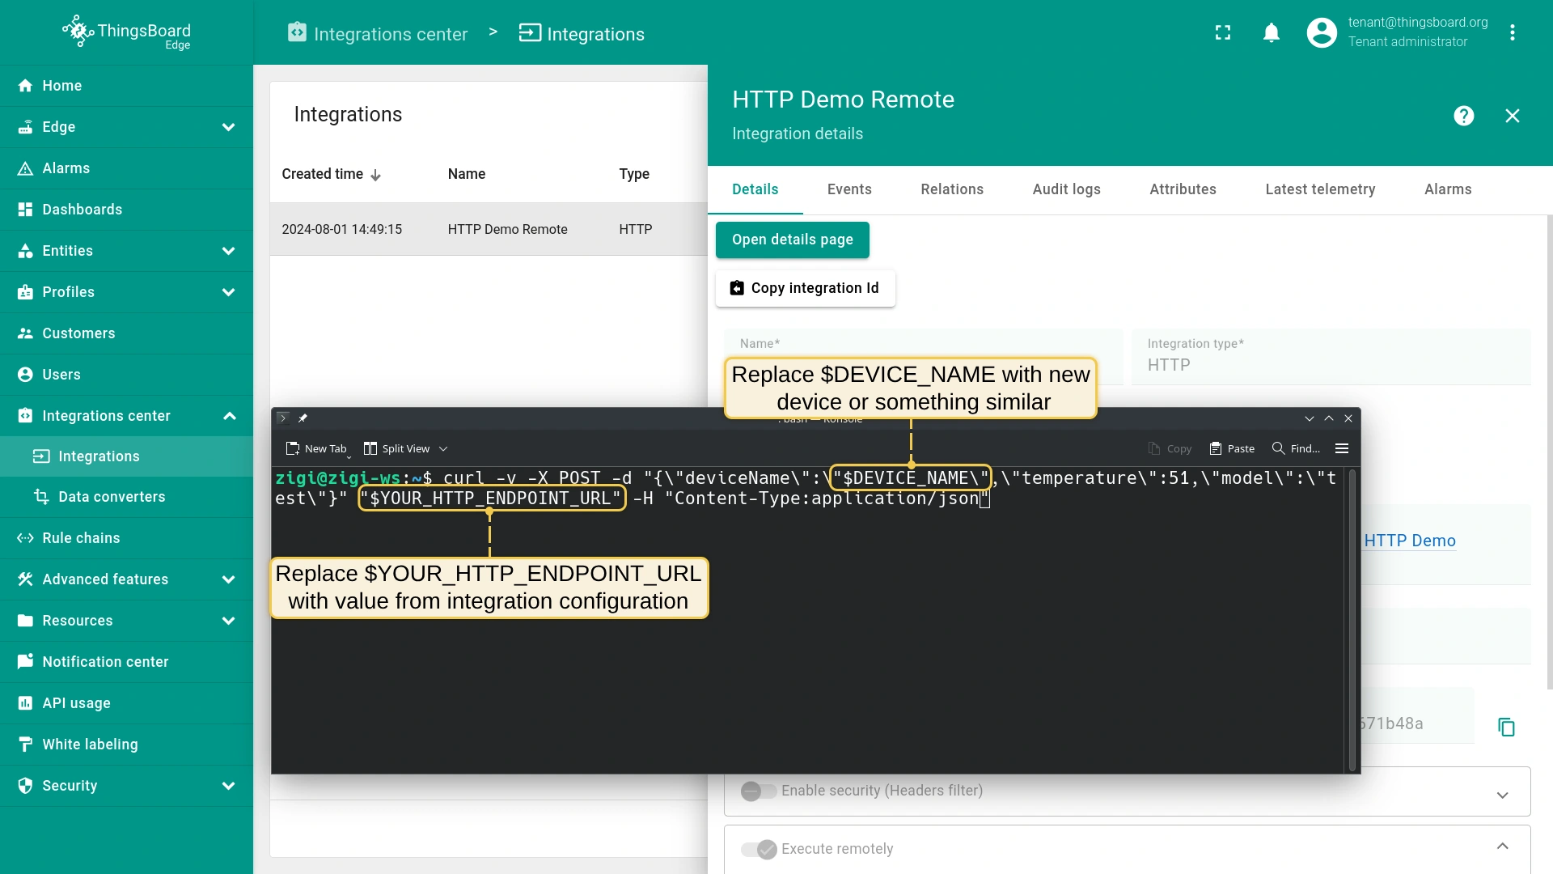Click the tenant user avatar icon

tap(1322, 32)
